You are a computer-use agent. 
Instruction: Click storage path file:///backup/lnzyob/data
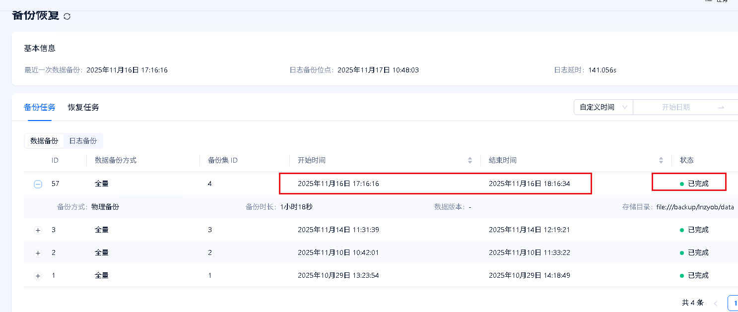coord(695,207)
